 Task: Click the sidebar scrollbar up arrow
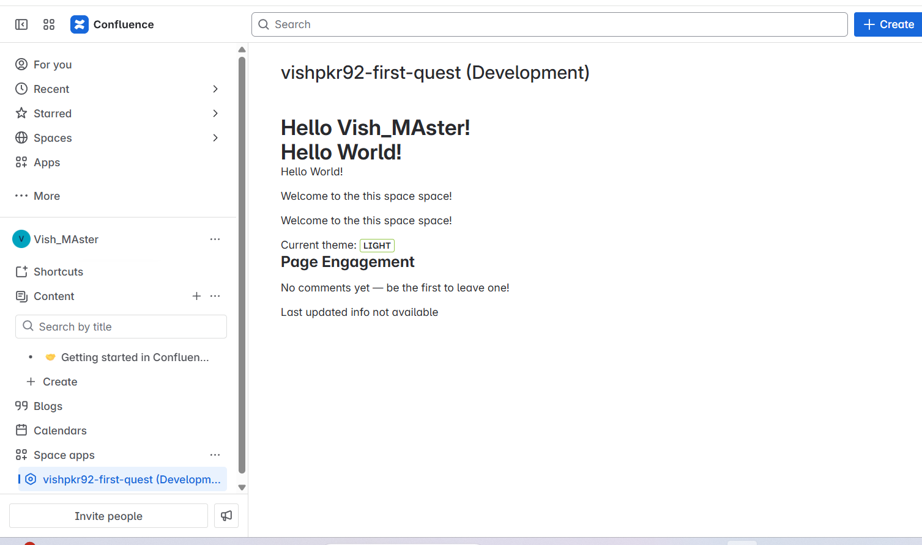242,49
